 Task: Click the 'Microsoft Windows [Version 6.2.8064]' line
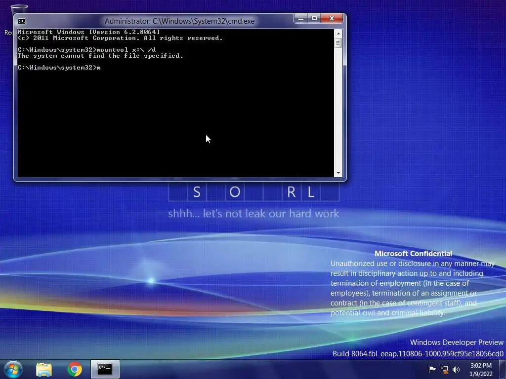89,32
